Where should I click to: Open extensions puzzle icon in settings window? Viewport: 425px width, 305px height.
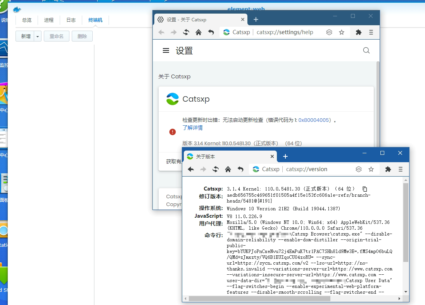(359, 32)
